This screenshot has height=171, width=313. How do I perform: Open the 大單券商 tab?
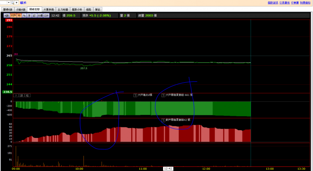[49, 10]
